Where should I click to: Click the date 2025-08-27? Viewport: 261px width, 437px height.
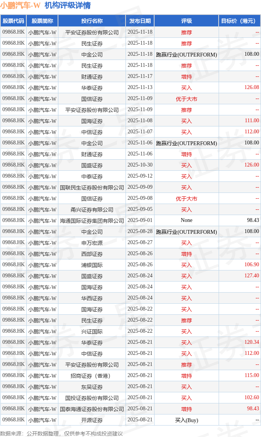[x=140, y=243]
